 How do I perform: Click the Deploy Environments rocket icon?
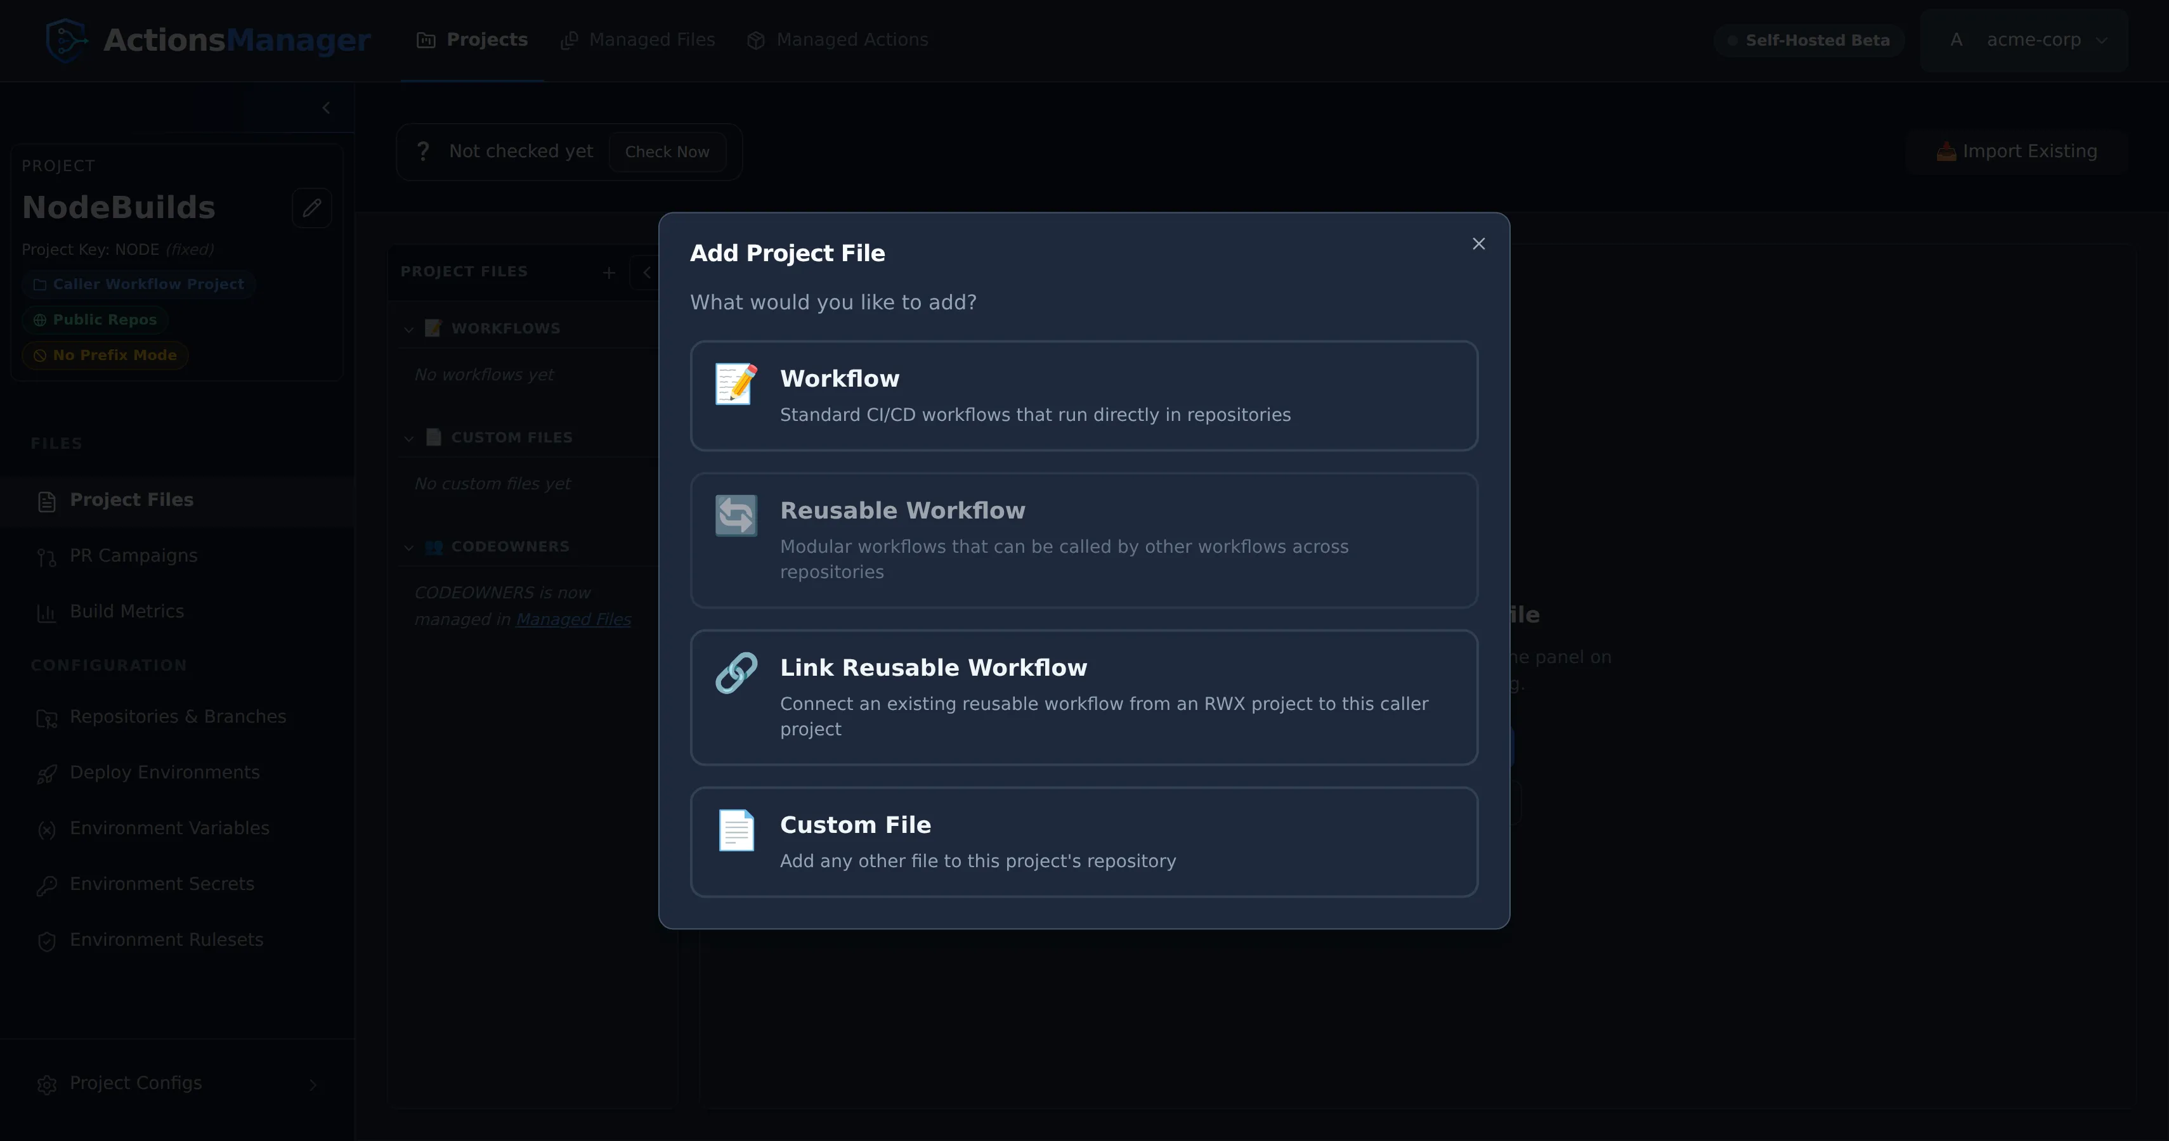(47, 774)
